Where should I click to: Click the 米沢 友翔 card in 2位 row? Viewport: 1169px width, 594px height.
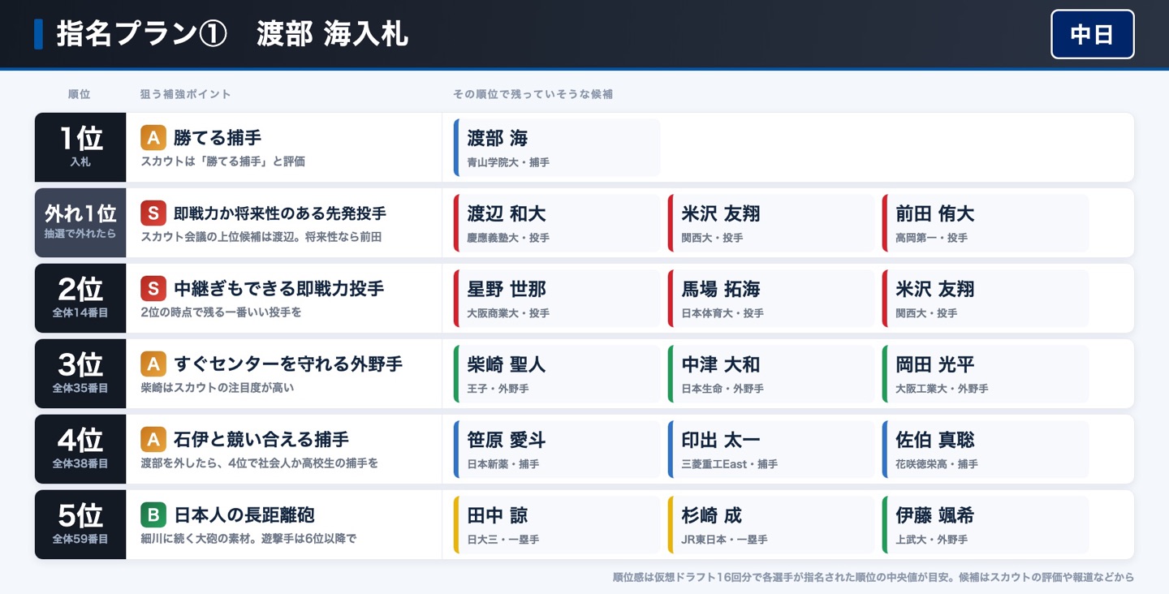pos(986,299)
